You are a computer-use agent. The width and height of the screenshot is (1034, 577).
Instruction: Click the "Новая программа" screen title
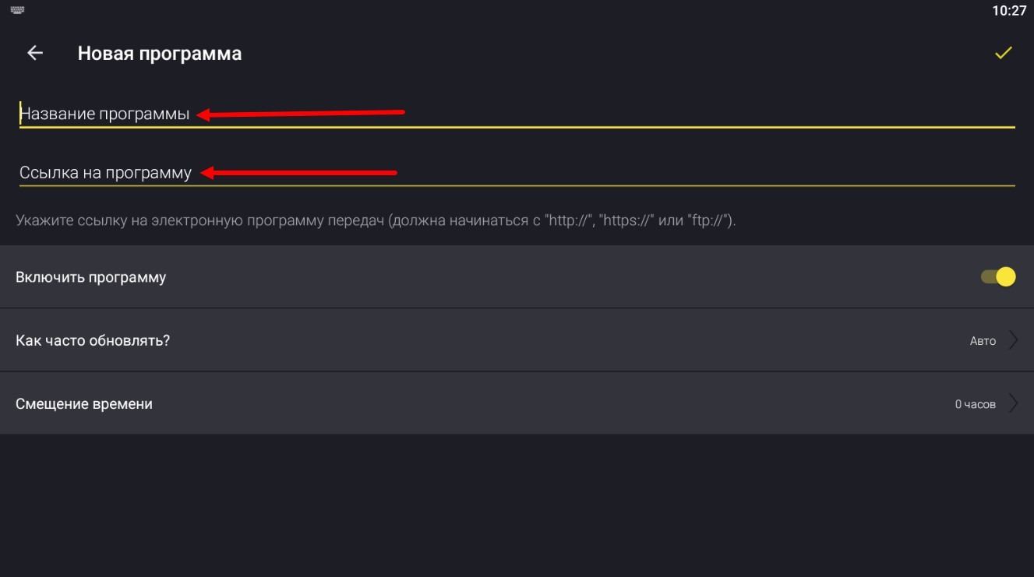(159, 54)
